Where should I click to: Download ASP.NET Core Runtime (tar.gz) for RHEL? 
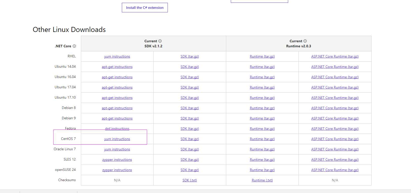coord(335,56)
